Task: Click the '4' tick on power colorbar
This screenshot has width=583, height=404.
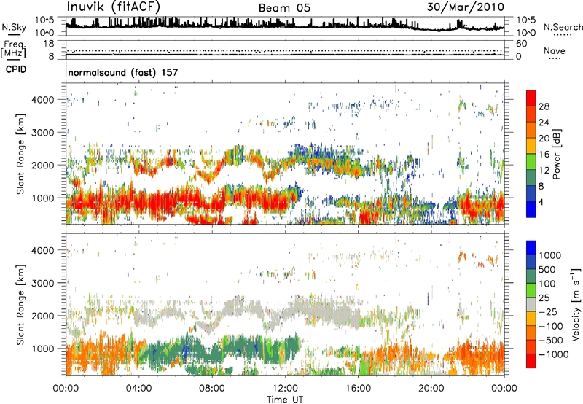Action: [541, 202]
